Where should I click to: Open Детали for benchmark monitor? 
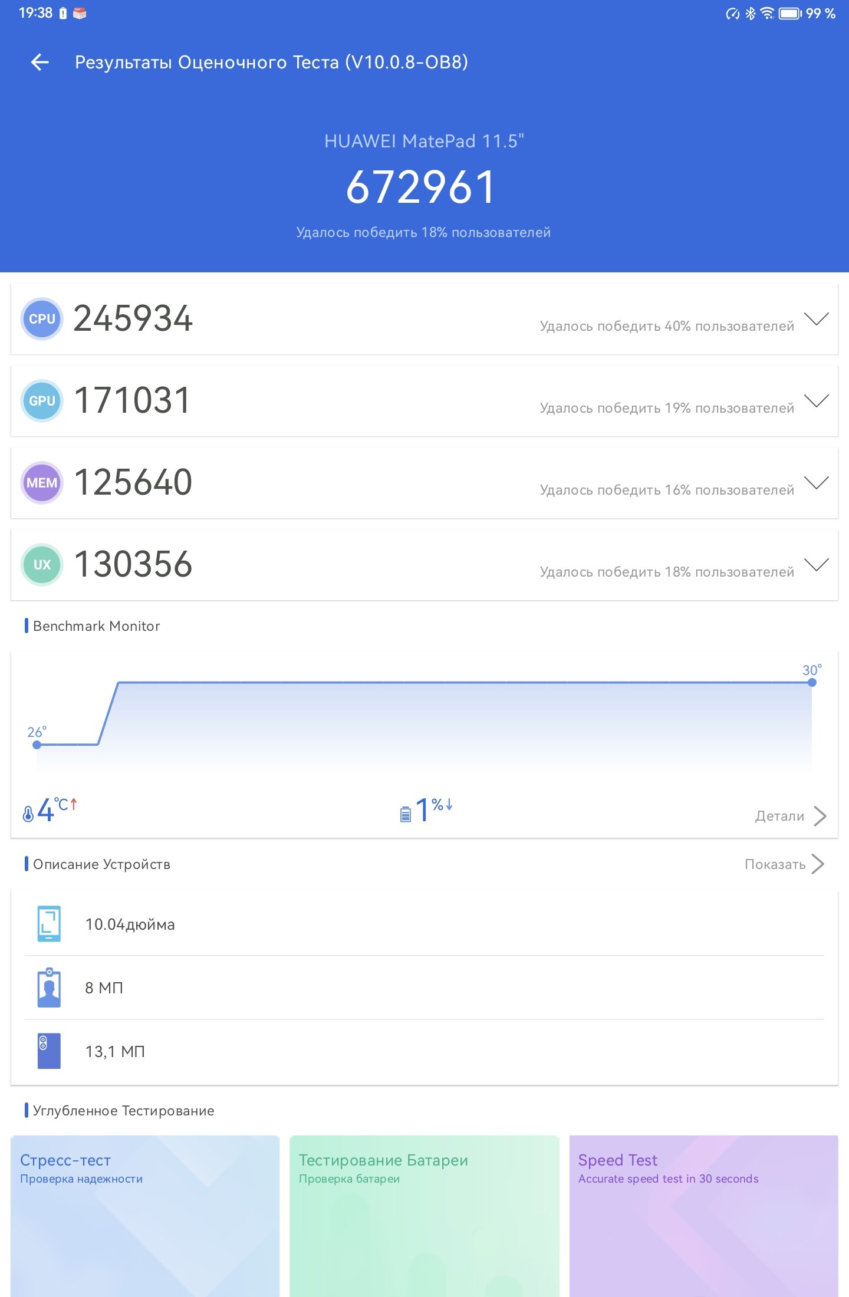pos(791,816)
